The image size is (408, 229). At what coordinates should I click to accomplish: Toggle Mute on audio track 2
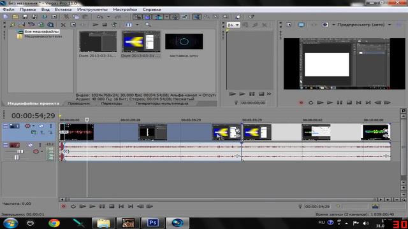point(31,145)
